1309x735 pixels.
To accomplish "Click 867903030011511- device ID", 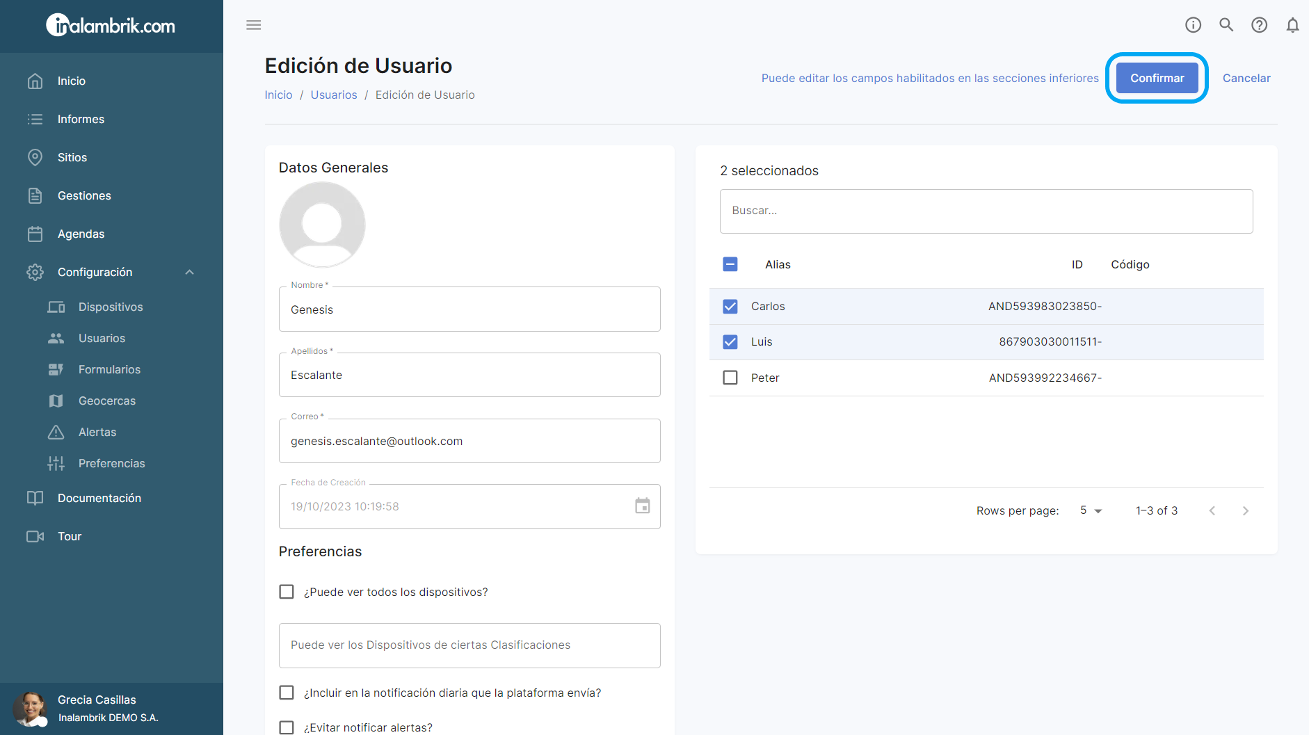I will point(1050,341).
